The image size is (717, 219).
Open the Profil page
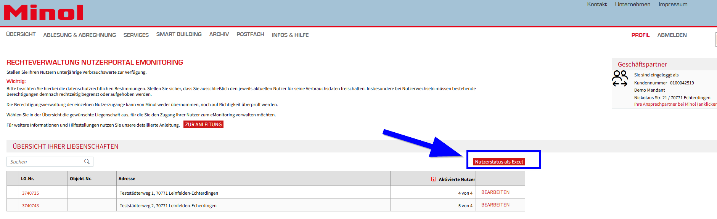tap(640, 35)
